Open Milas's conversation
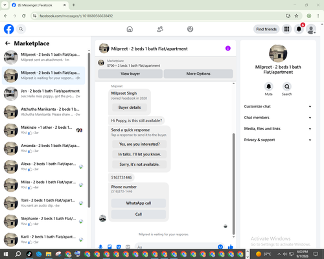Viewport: 324px width, 259px height. [43, 185]
